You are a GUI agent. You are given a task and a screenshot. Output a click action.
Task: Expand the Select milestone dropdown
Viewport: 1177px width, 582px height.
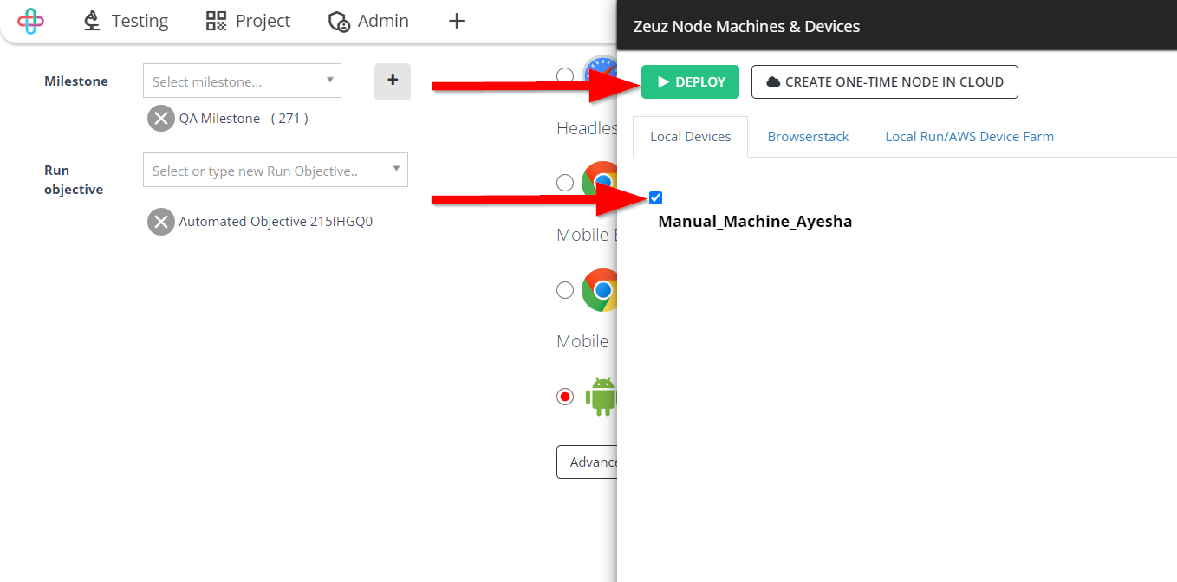(x=242, y=81)
